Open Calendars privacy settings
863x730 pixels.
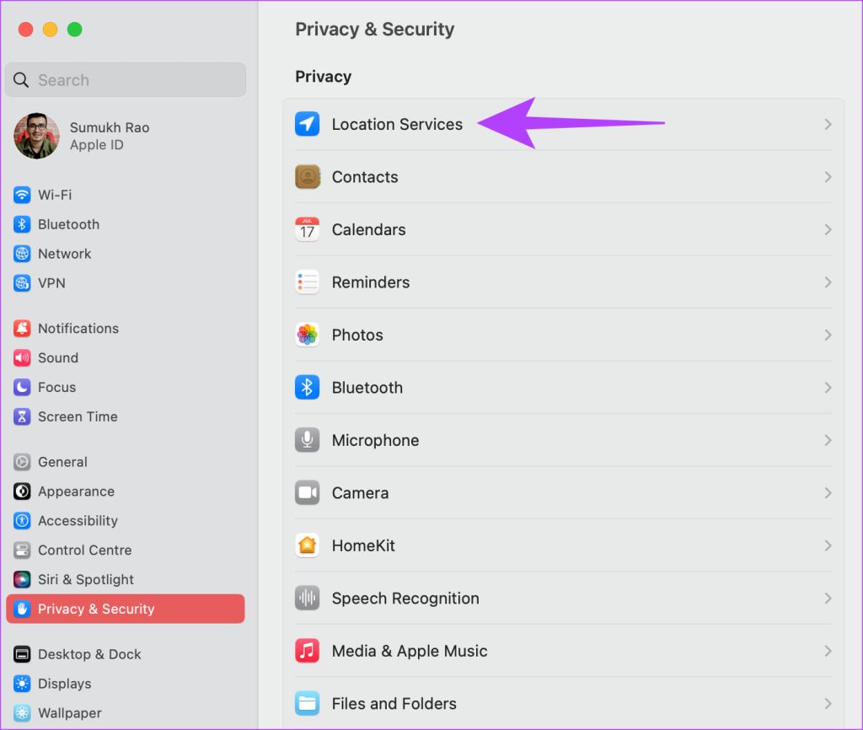(368, 229)
